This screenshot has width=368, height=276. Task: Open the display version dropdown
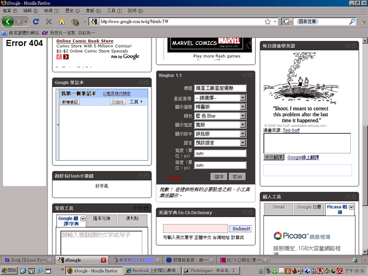pos(220,134)
